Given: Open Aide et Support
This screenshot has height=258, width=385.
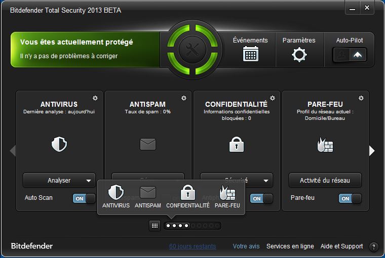Looking at the screenshot, I should (341, 246).
